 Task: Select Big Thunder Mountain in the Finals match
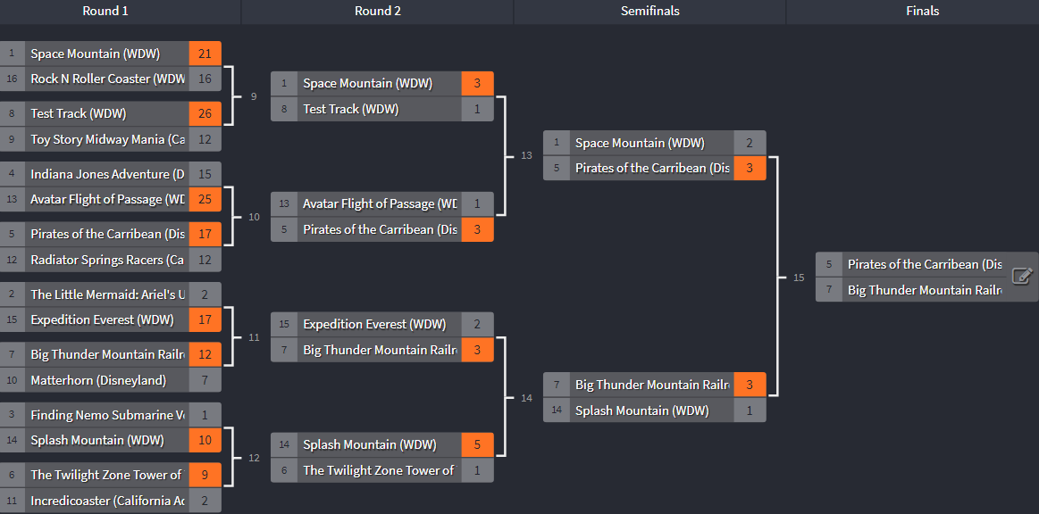tap(924, 290)
